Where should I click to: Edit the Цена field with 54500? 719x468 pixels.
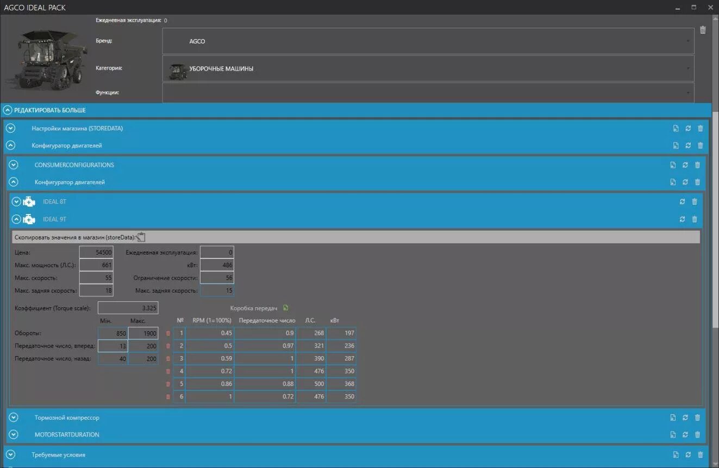[96, 252]
